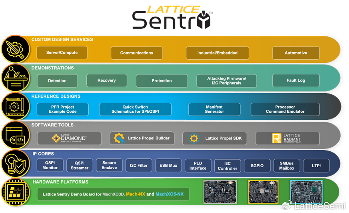Screen dimensions: 349x213
Task: Select the Automotive design service
Action: (x=296, y=53)
